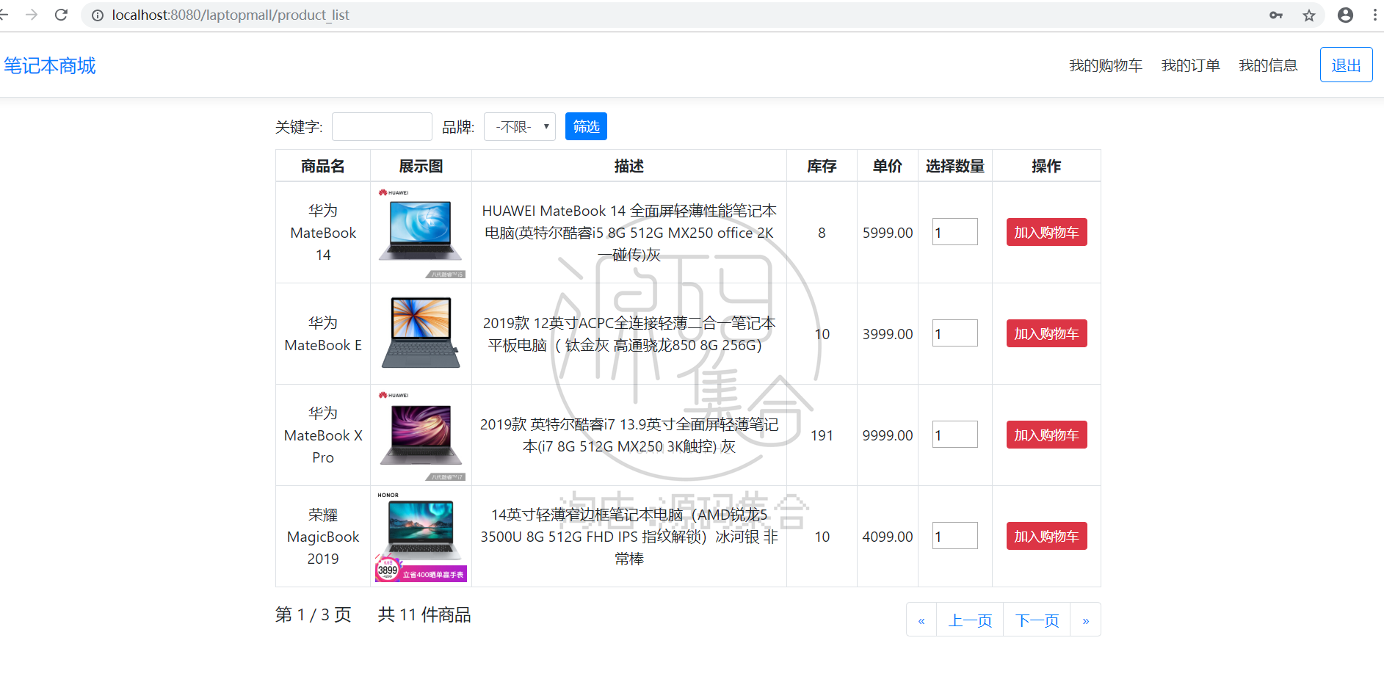Jump to last page with » link

tap(1085, 620)
